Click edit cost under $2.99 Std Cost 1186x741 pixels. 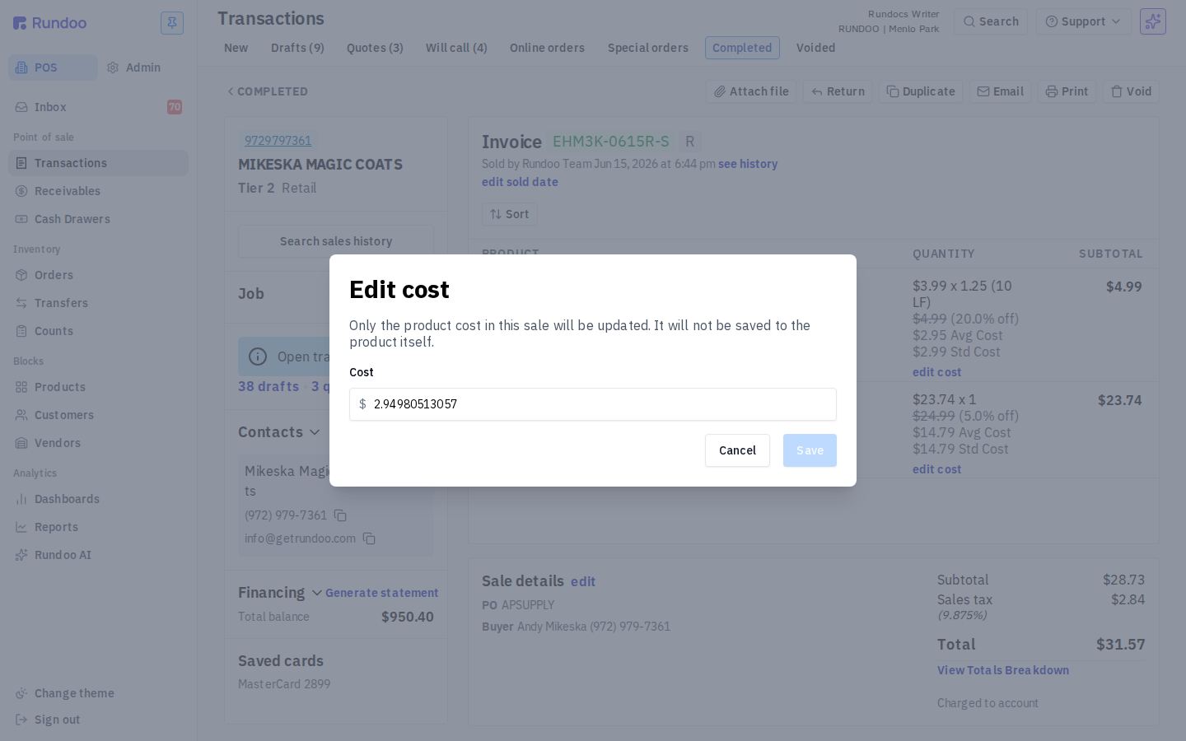coord(936,372)
